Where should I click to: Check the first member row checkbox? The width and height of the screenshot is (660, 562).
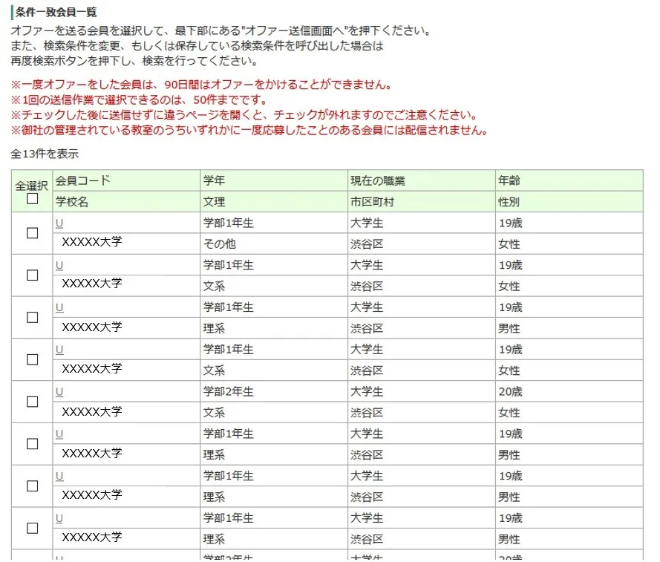[x=32, y=233]
